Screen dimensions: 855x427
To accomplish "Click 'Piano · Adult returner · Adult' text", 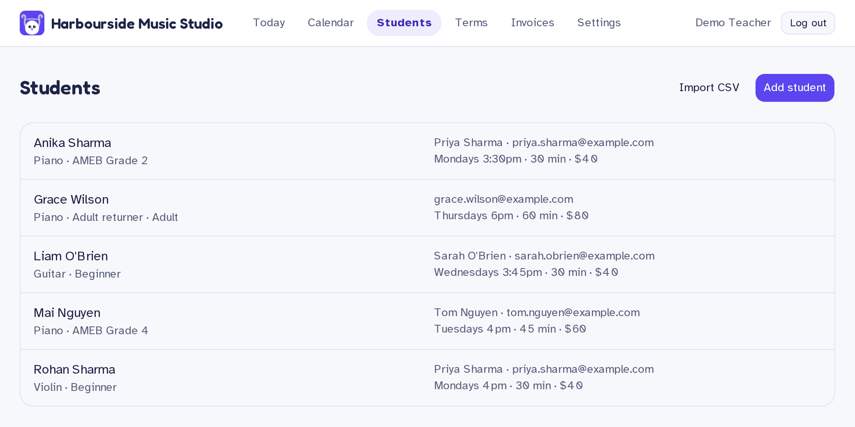I will point(106,217).
